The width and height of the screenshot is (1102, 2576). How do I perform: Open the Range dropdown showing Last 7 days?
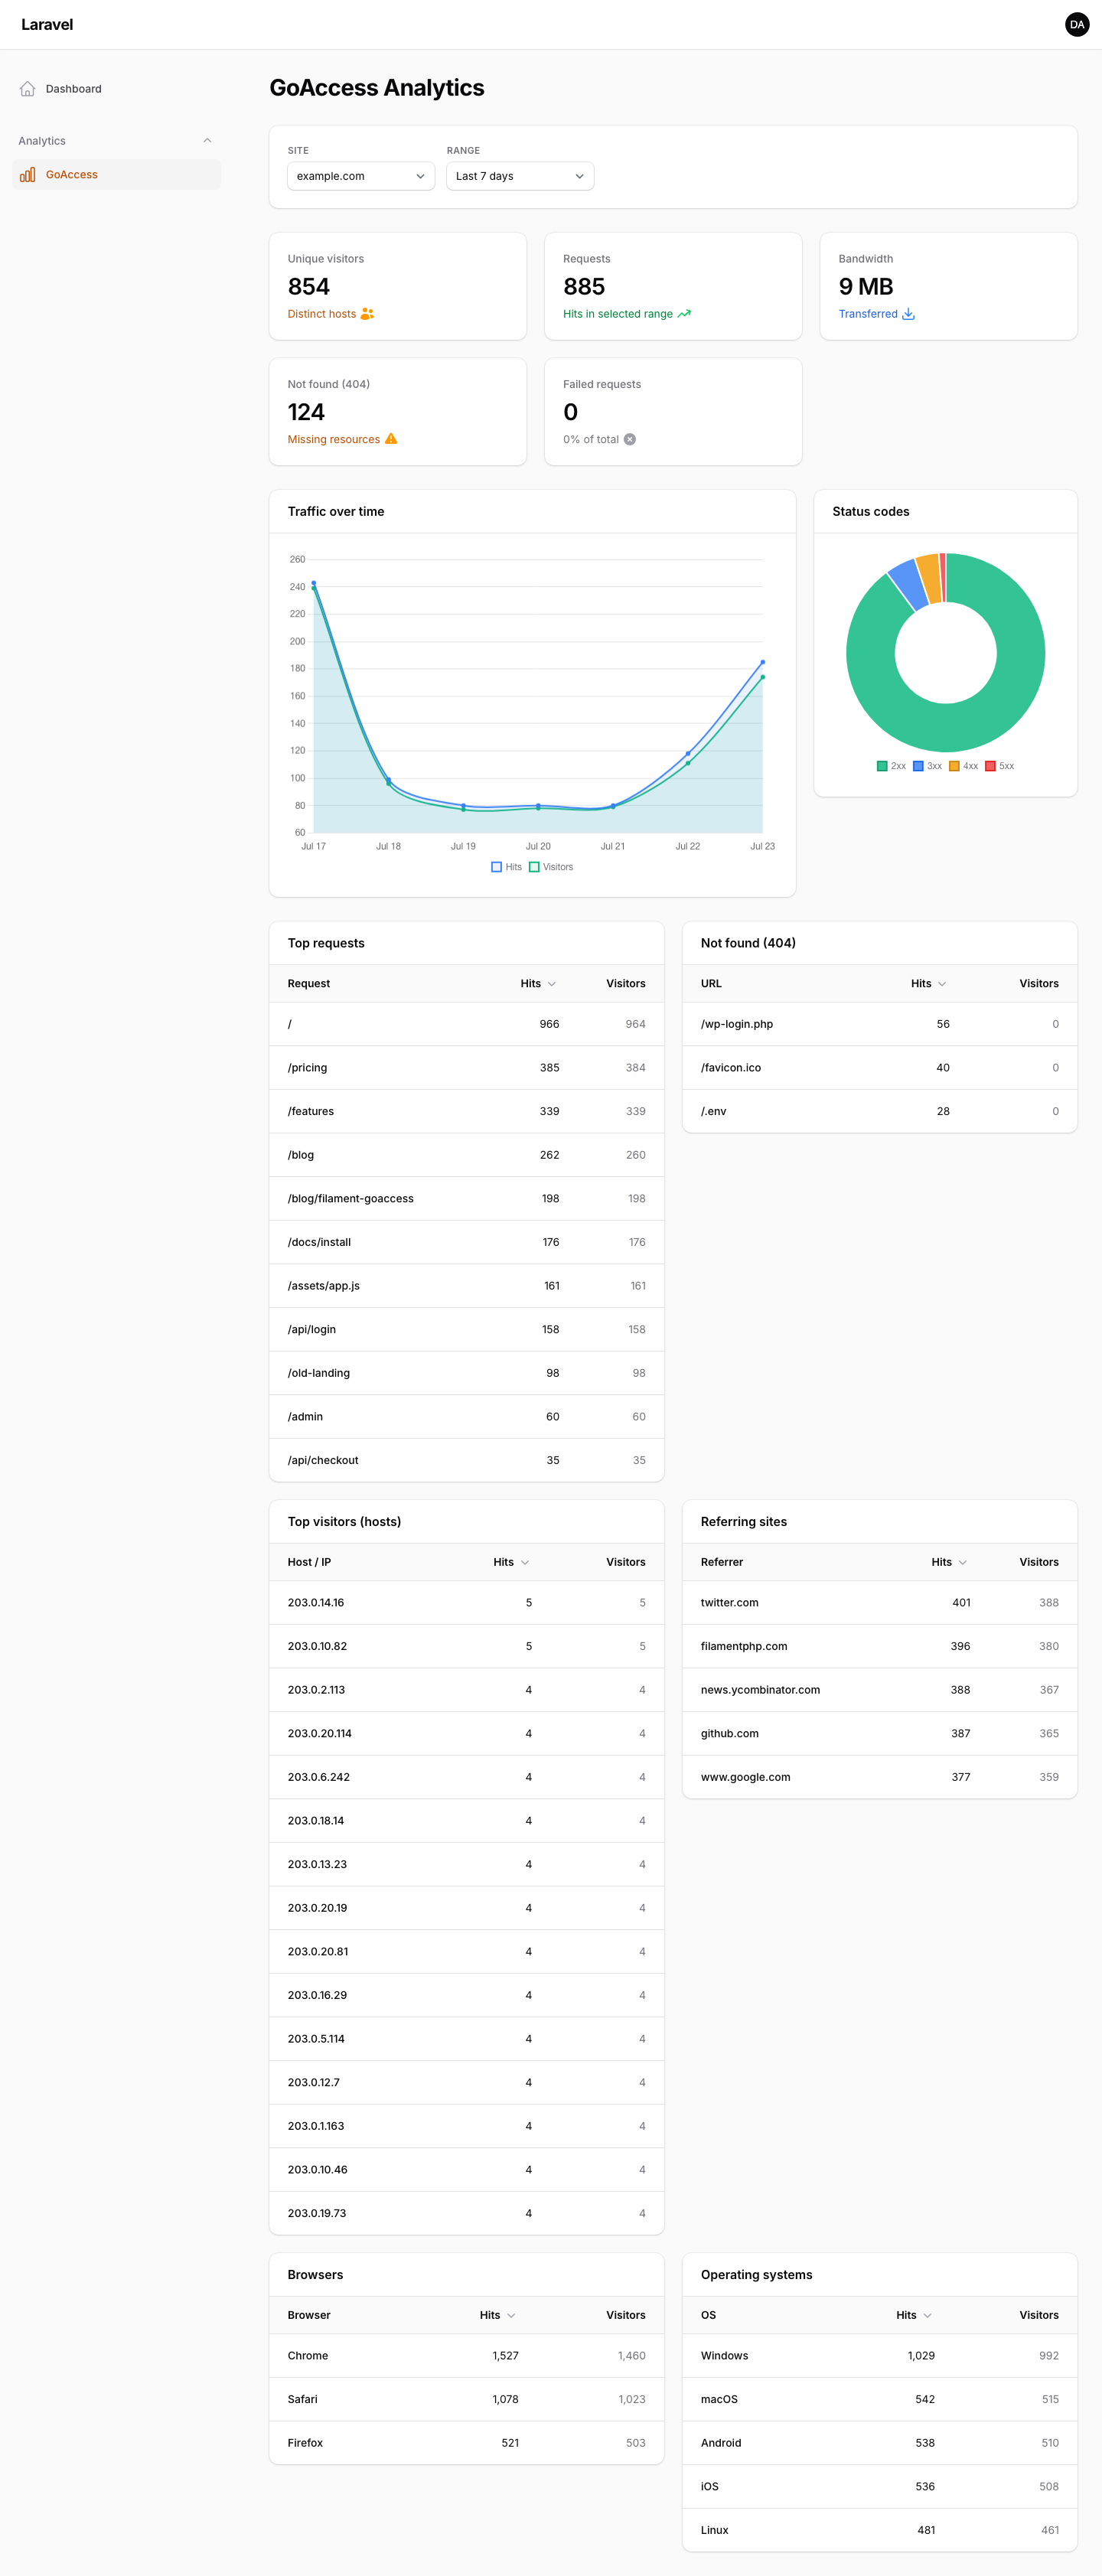tap(520, 176)
